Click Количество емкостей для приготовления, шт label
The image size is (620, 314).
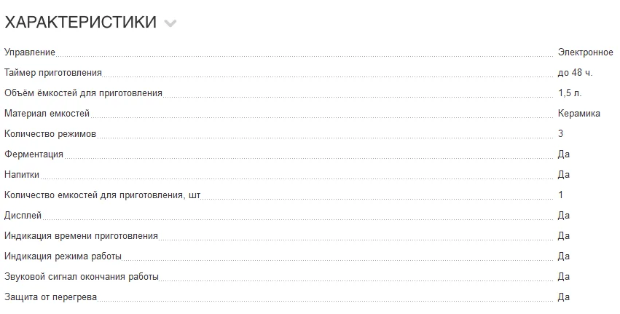[103, 195]
